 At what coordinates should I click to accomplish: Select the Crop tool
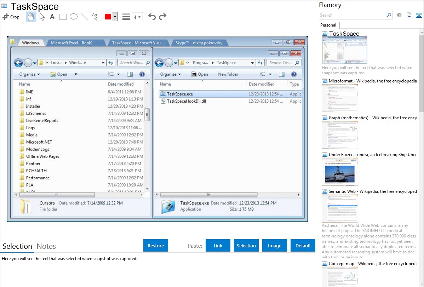click(11, 17)
